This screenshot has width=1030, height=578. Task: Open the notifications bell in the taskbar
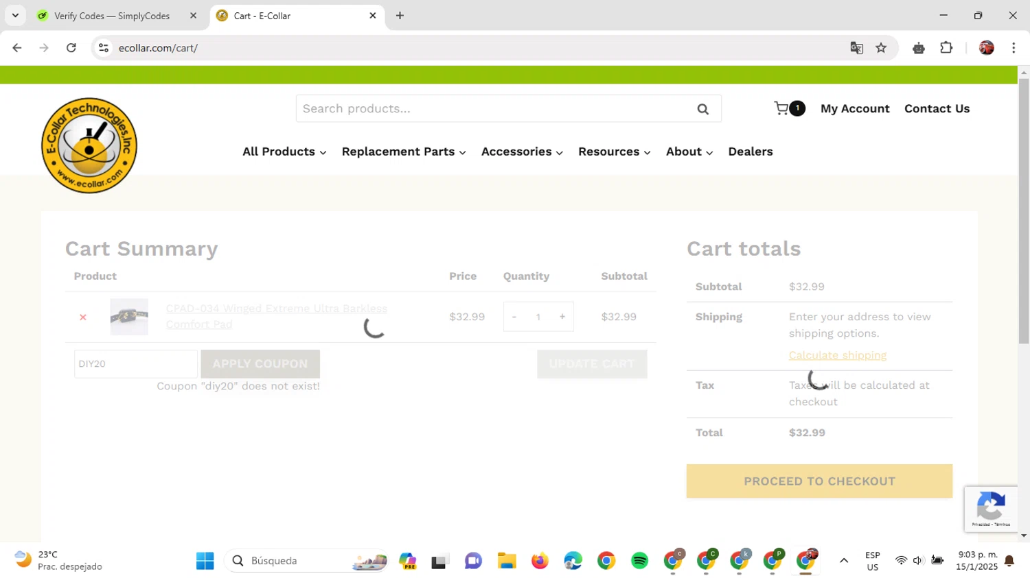tap(1009, 561)
